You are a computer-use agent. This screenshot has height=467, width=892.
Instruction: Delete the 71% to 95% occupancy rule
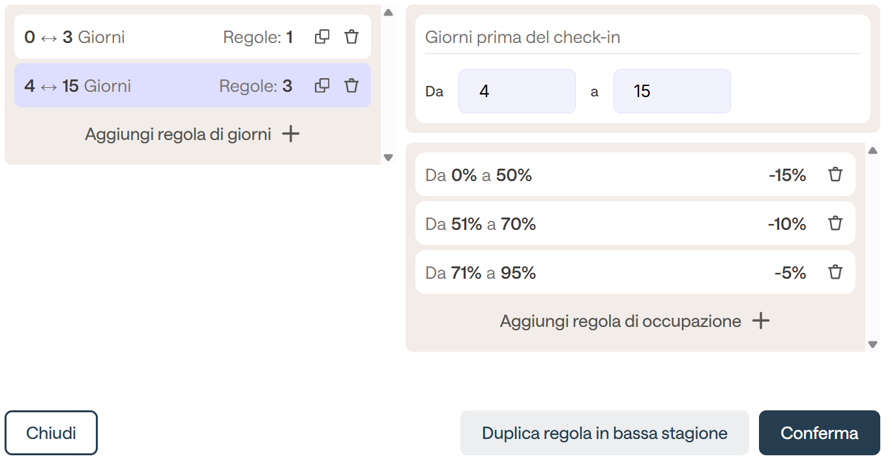(x=835, y=272)
